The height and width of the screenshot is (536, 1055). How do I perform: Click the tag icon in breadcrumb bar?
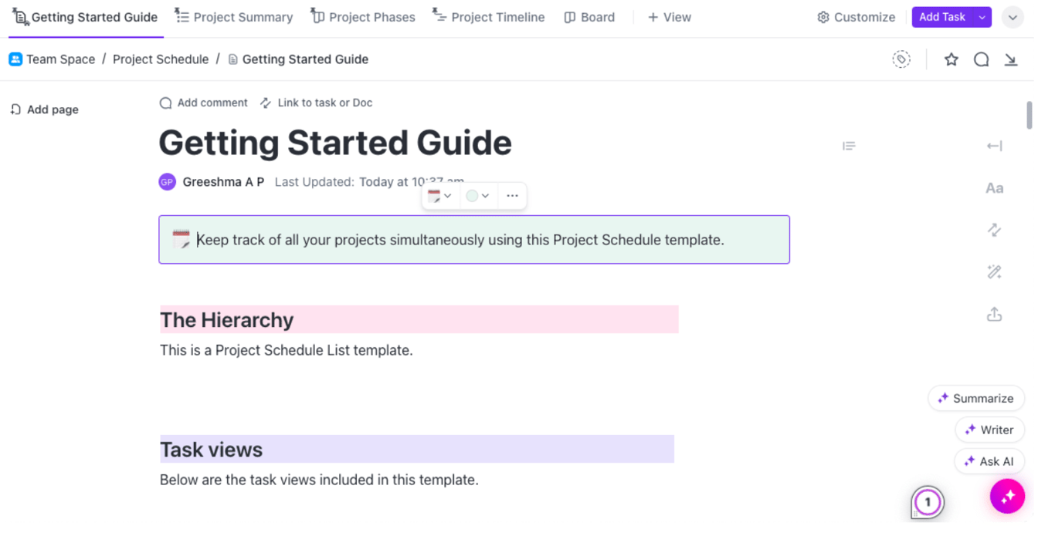pos(901,59)
